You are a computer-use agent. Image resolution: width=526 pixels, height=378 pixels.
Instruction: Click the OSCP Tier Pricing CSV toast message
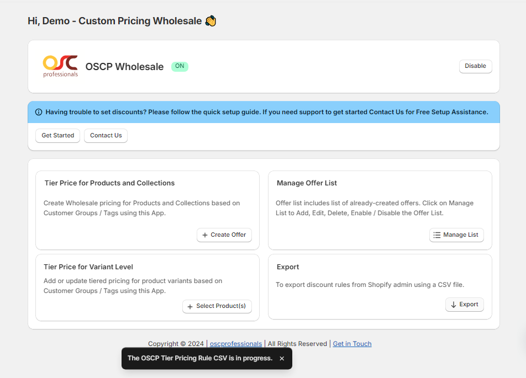pos(200,359)
